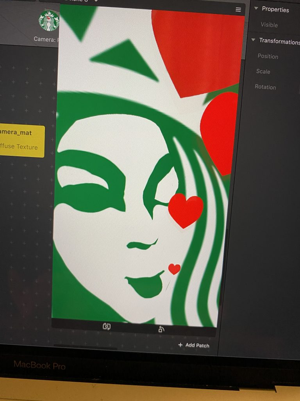Collapse the Properties section triangle

click(x=256, y=9)
